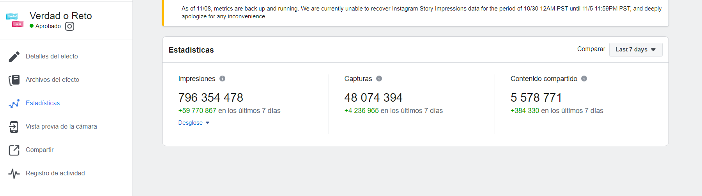The image size is (702, 196).
Task: Open the Last 7 days dropdown
Action: tap(635, 49)
